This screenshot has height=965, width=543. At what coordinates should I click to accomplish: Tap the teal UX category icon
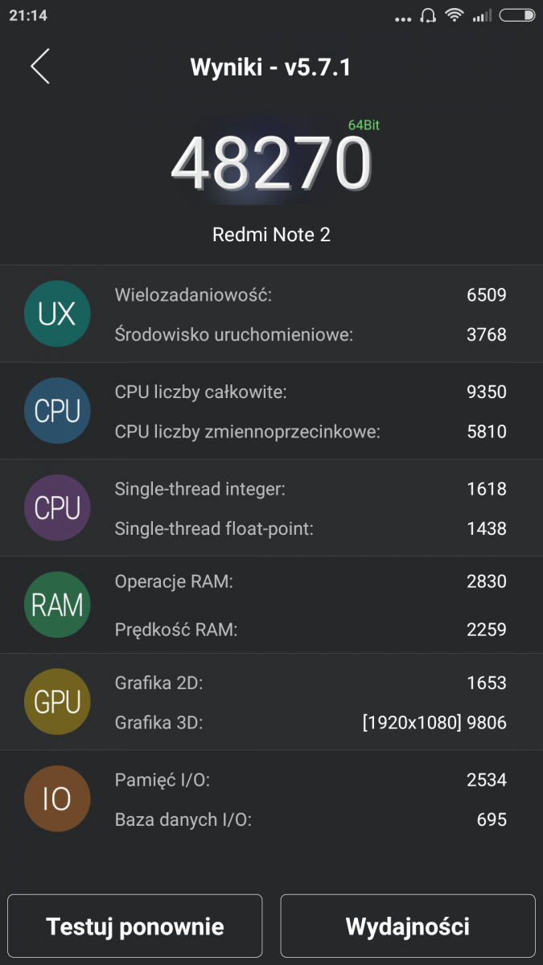57,314
